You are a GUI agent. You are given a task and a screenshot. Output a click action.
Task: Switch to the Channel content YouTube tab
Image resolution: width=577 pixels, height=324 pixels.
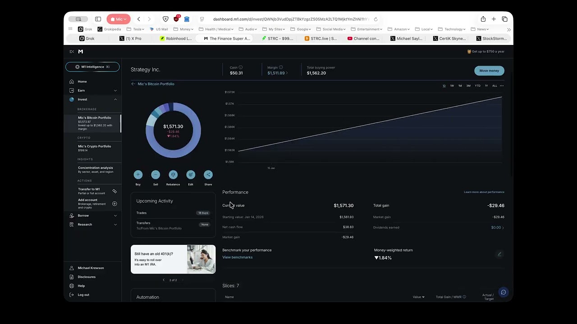click(363, 39)
